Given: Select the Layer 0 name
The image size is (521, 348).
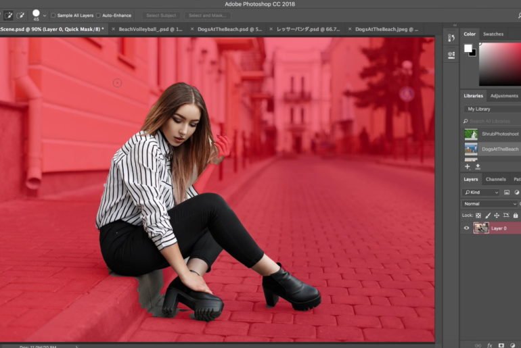Looking at the screenshot, I should tap(499, 228).
